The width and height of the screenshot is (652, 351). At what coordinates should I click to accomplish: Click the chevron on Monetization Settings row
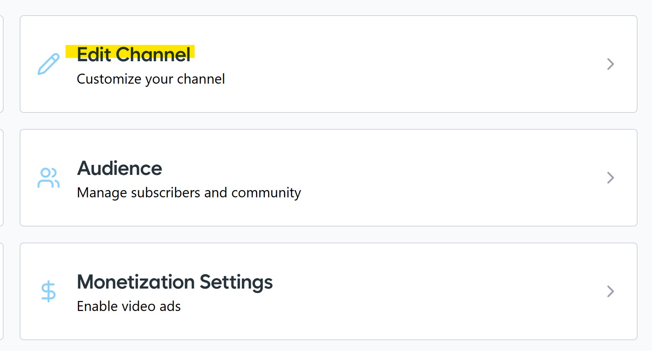(610, 291)
